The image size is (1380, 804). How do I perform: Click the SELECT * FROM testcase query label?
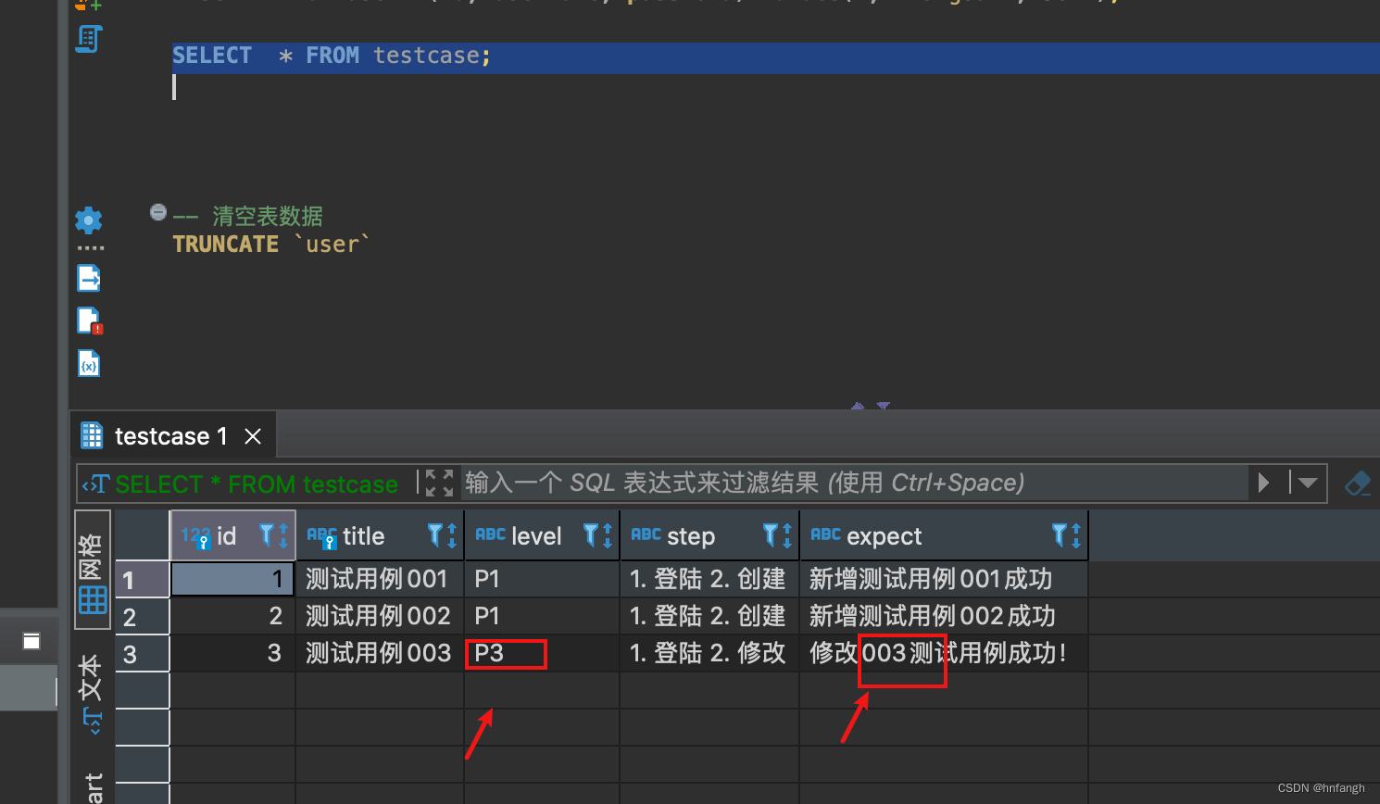tap(257, 484)
